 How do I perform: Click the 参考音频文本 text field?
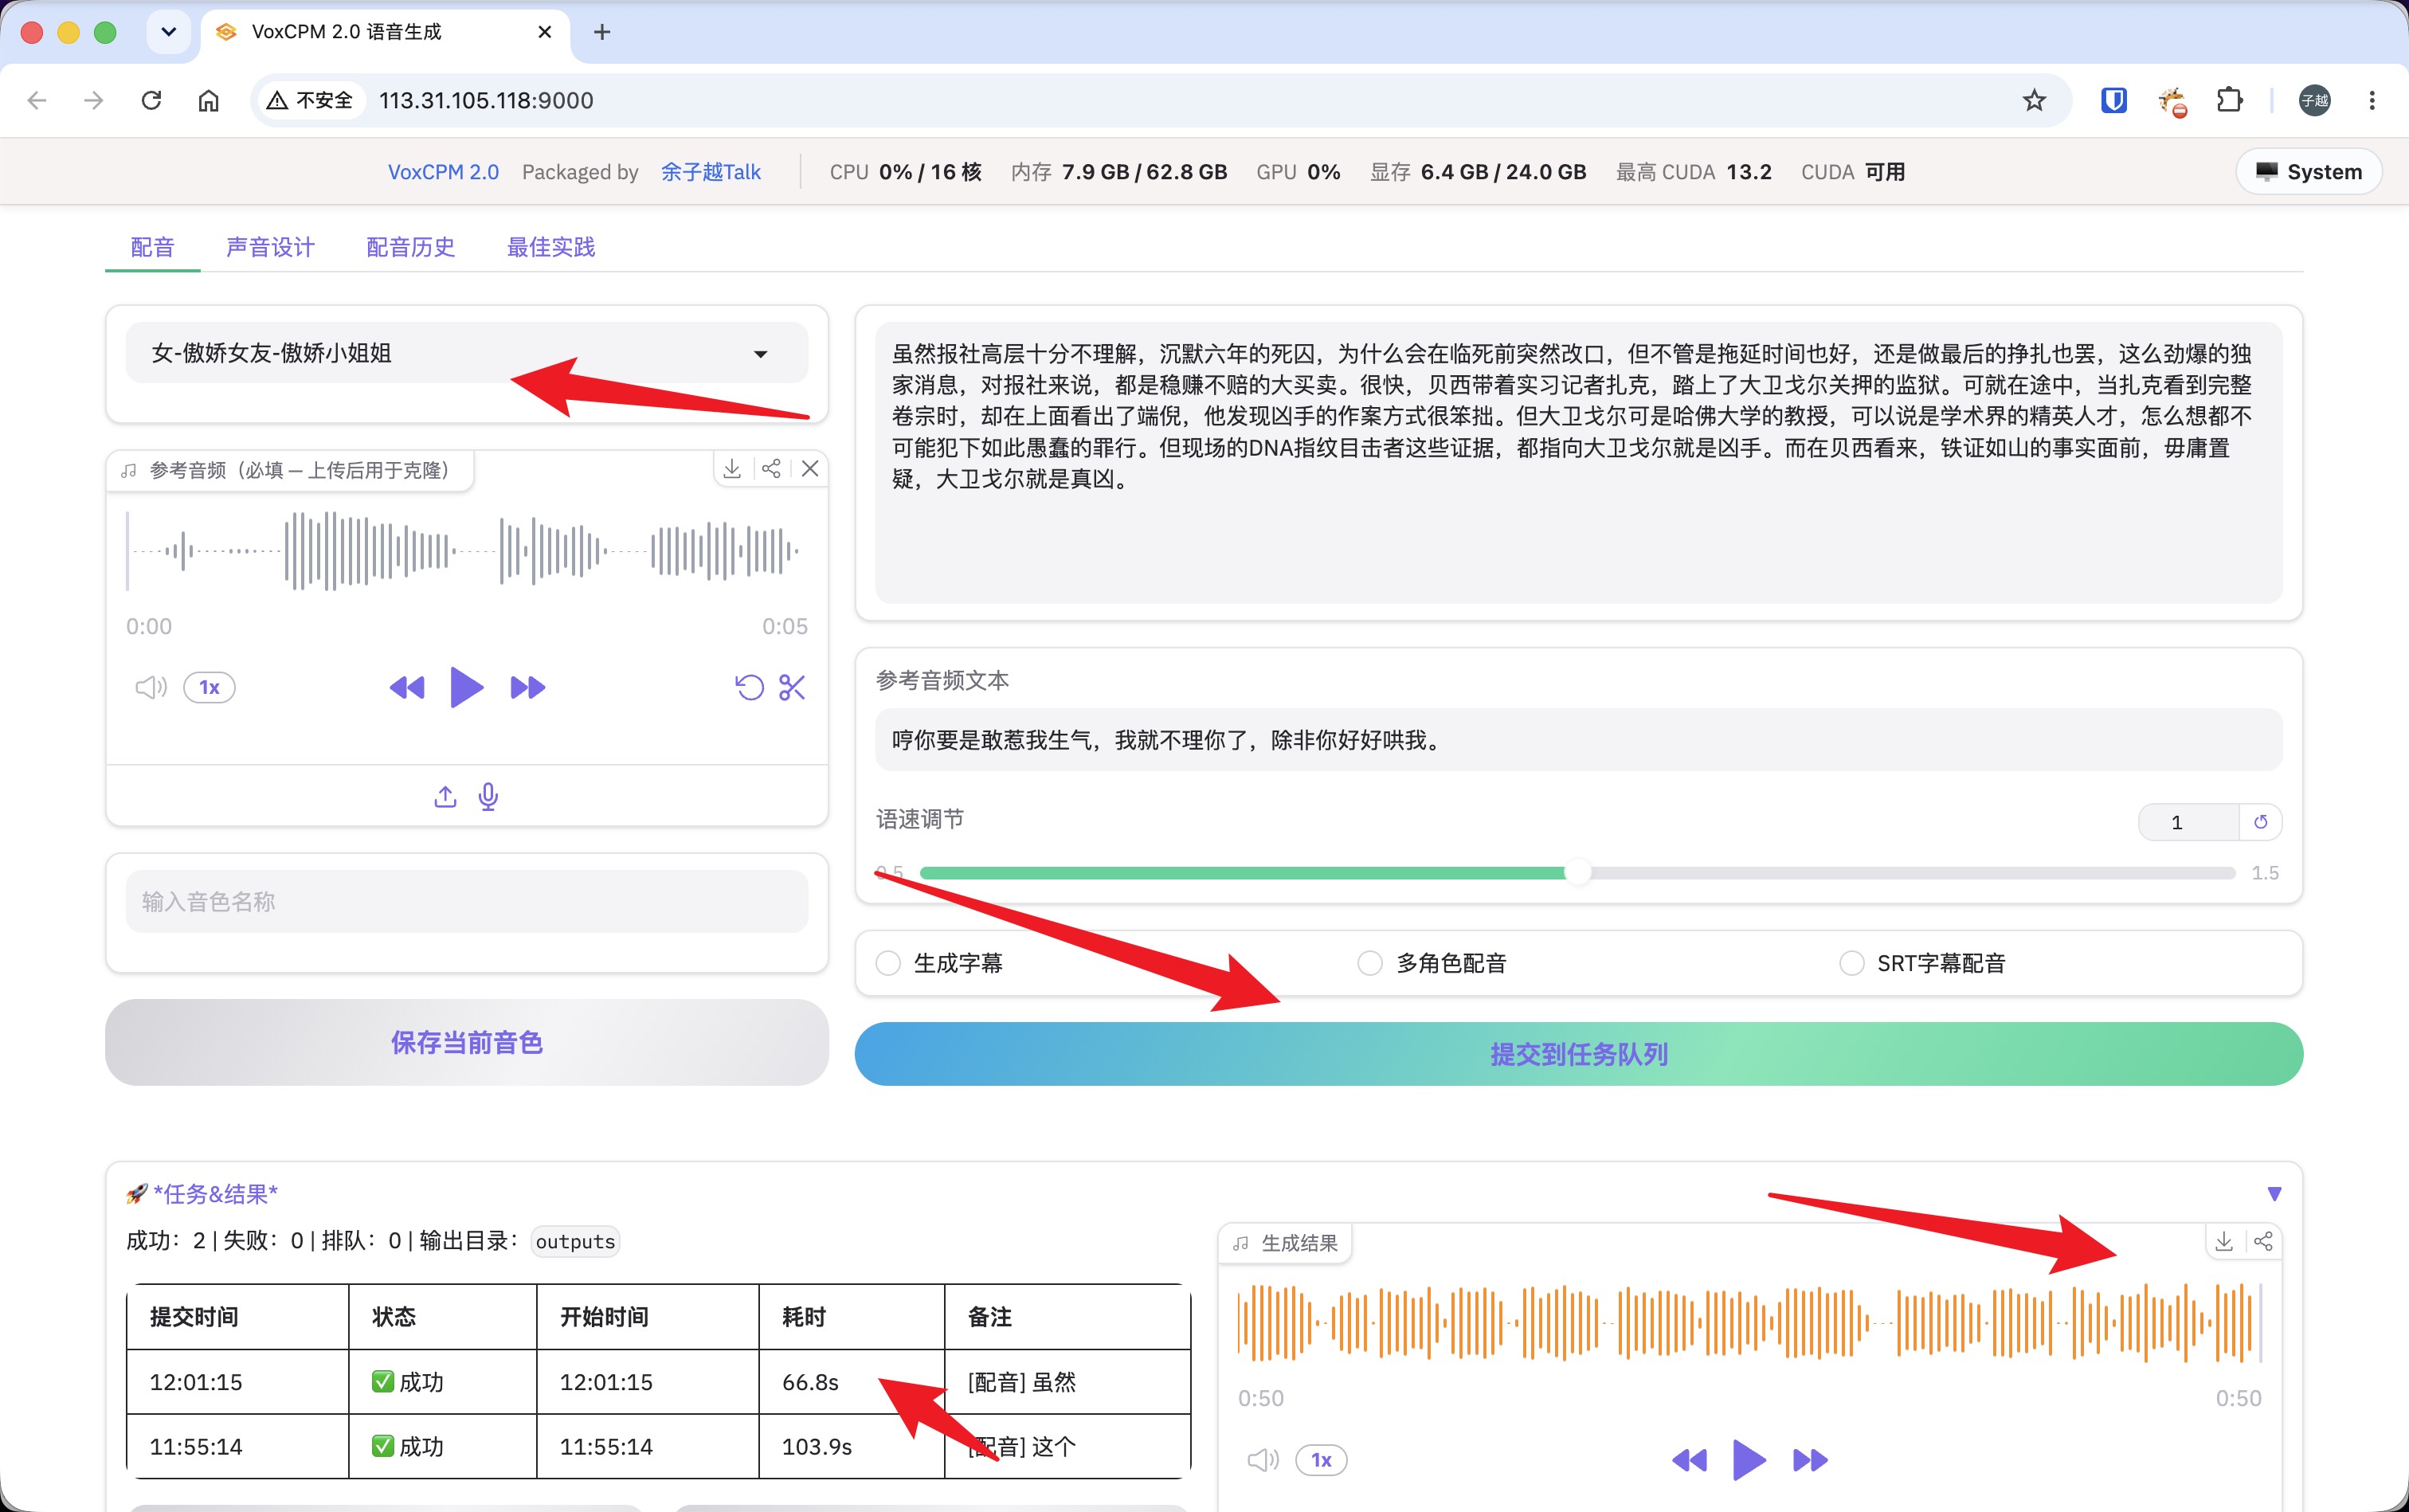(1578, 740)
